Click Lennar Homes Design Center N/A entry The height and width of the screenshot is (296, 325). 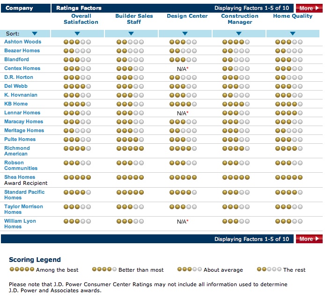(x=183, y=113)
